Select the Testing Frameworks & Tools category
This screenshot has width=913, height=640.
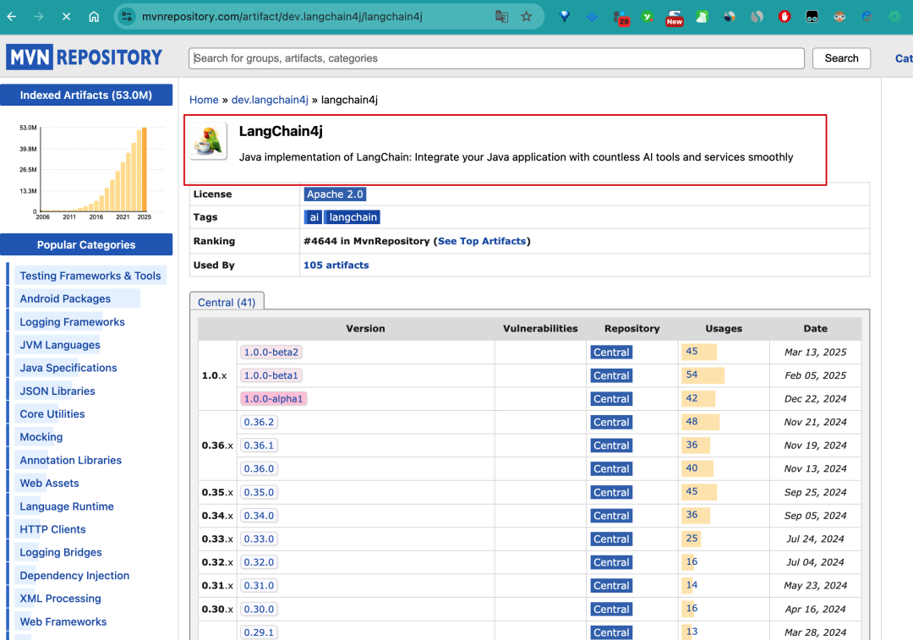click(90, 275)
